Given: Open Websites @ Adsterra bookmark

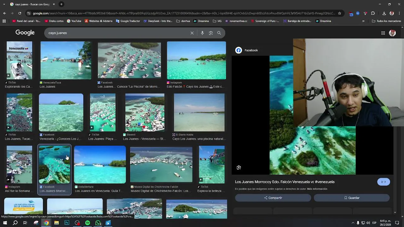Looking at the screenshot, I should coord(98,21).
